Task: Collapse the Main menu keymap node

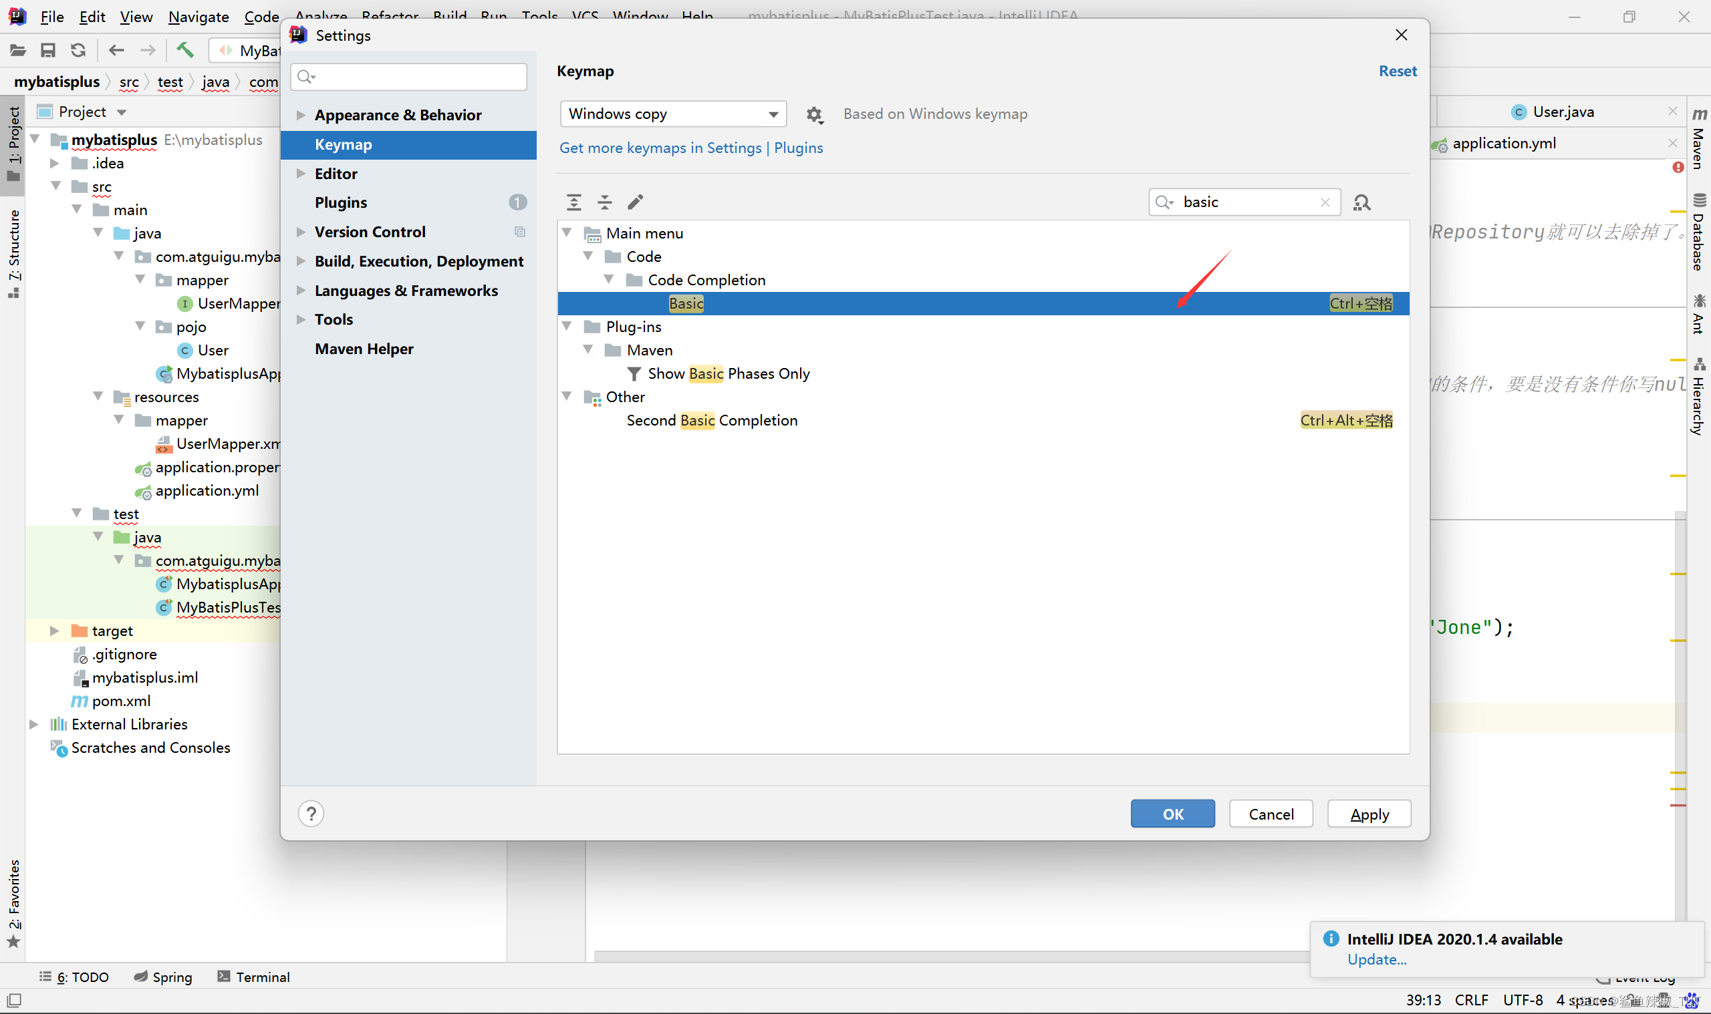Action: click(x=567, y=232)
